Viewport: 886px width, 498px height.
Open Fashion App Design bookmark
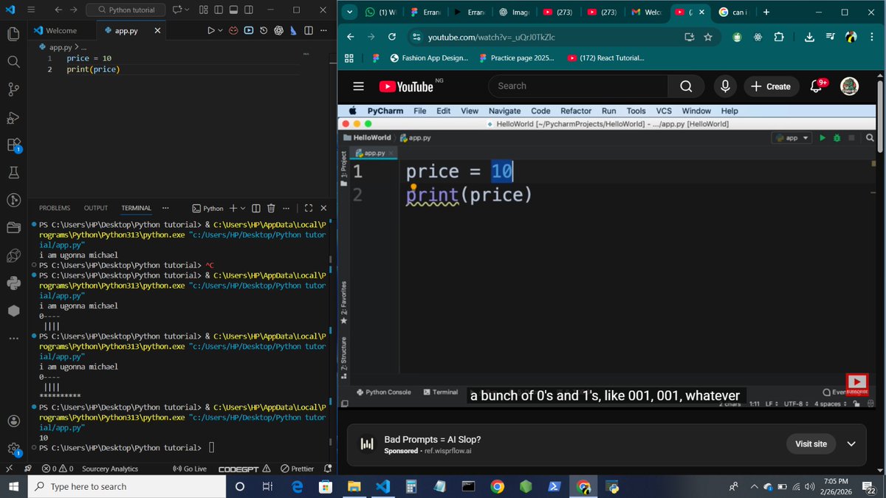[x=429, y=58]
